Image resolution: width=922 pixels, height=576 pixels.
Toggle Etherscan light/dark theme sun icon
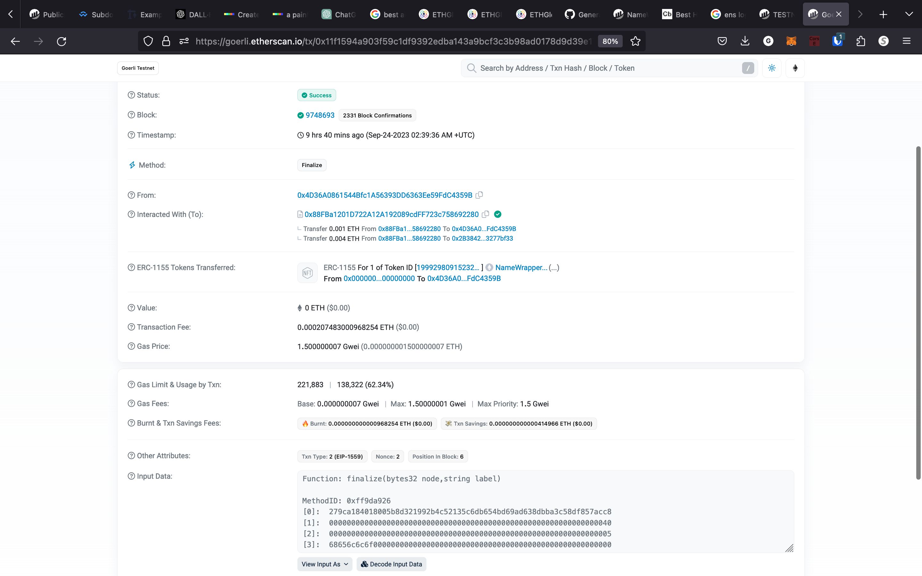click(772, 68)
